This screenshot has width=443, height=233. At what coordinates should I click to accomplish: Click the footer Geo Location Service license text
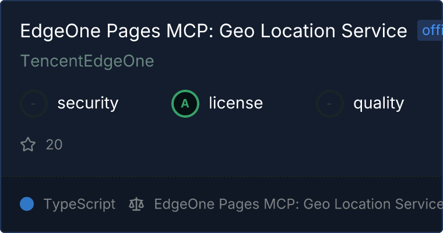(x=297, y=204)
